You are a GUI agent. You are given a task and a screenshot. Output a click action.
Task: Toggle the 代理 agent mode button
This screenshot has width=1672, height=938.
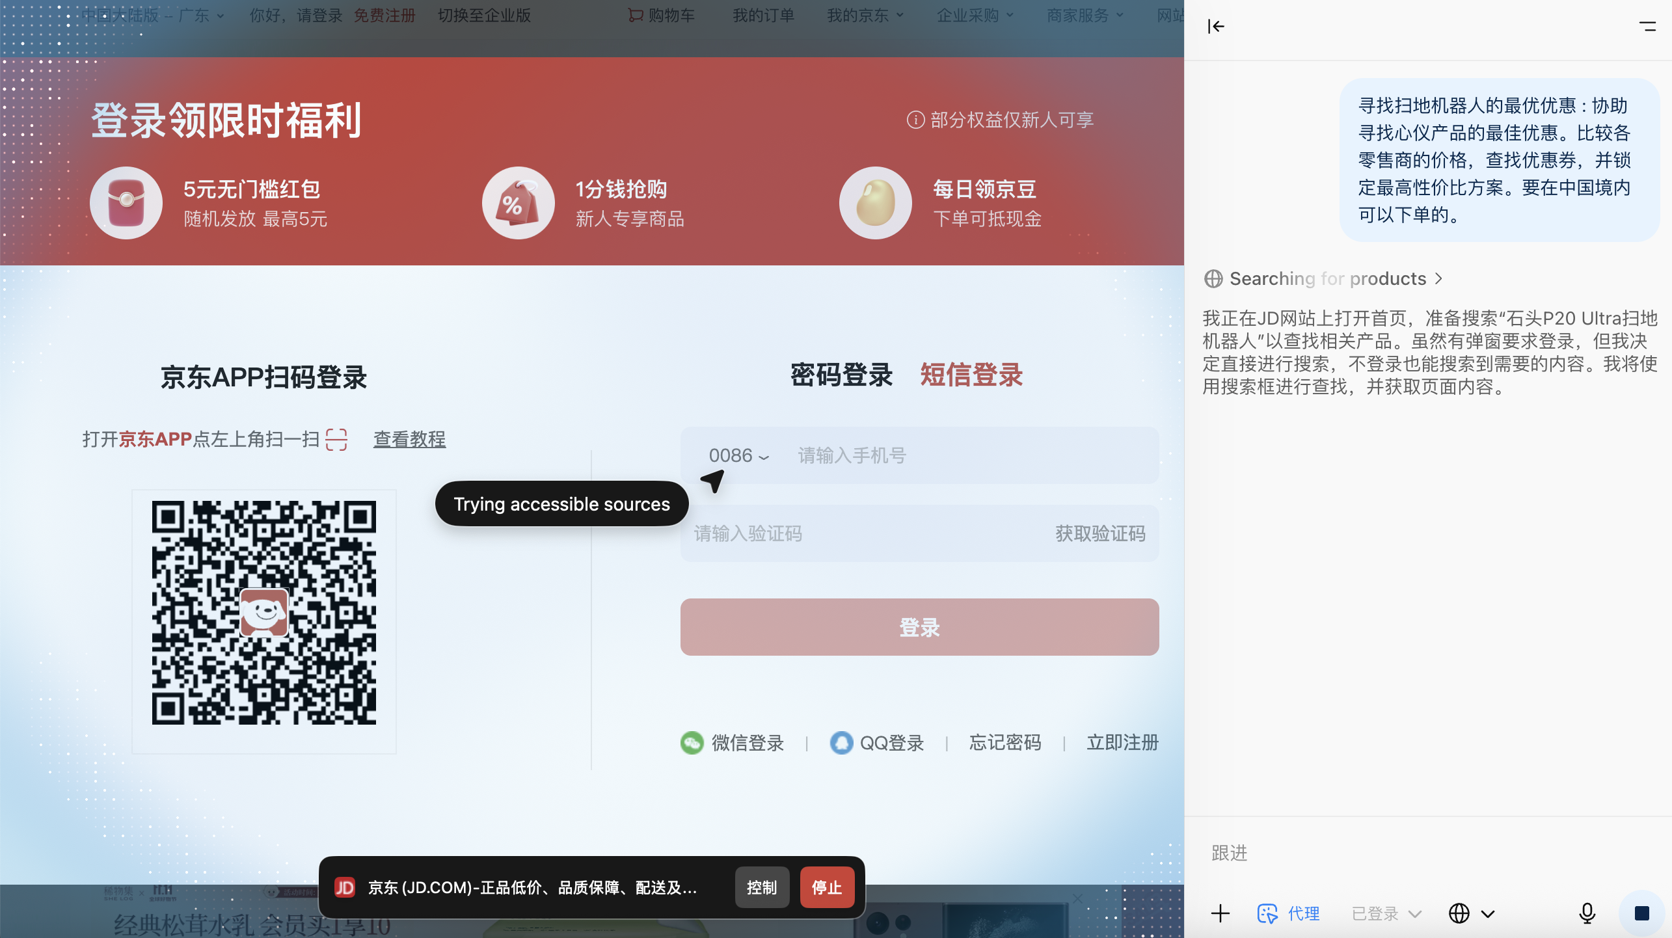(1289, 913)
